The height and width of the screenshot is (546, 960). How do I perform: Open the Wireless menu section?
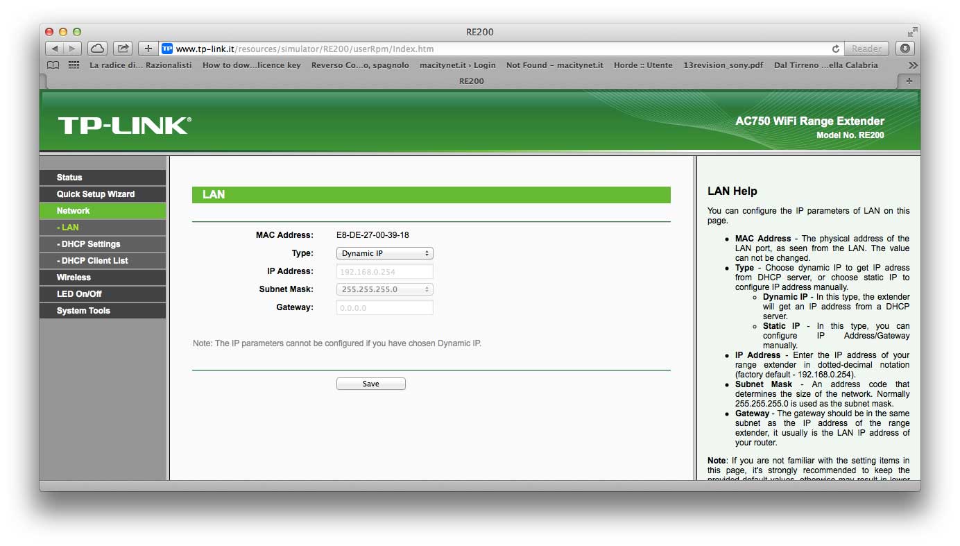pyautogui.click(x=103, y=278)
